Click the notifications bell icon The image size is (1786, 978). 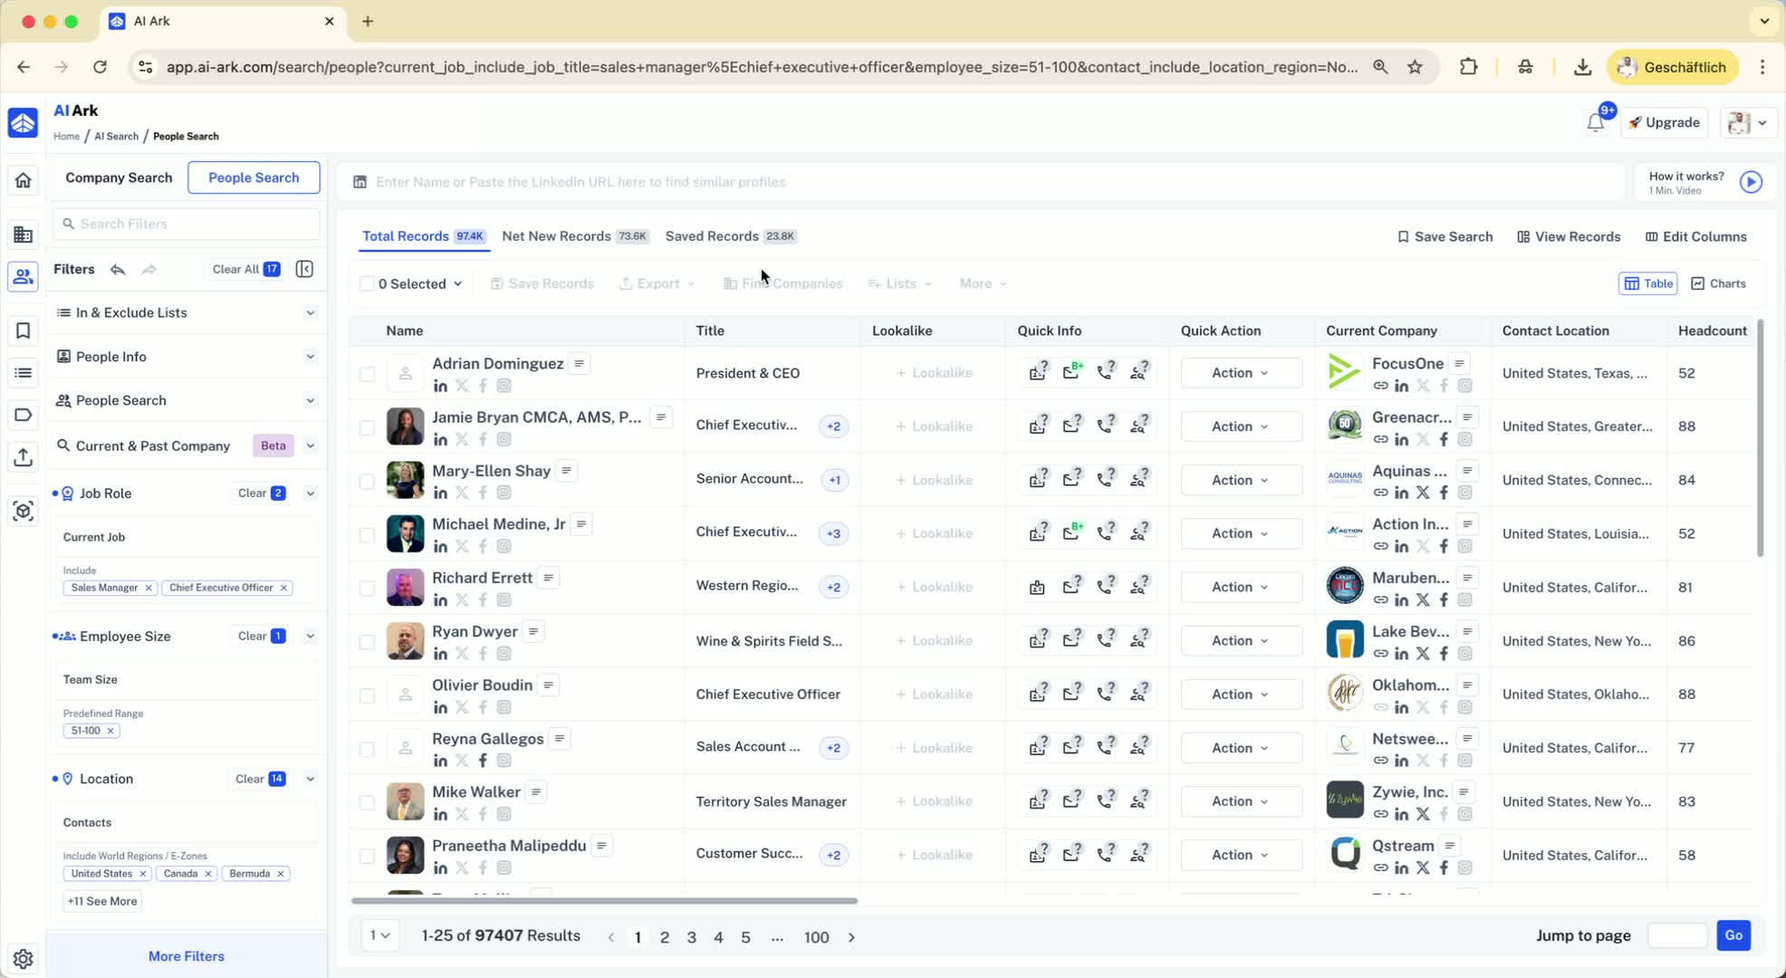[x=1595, y=123]
